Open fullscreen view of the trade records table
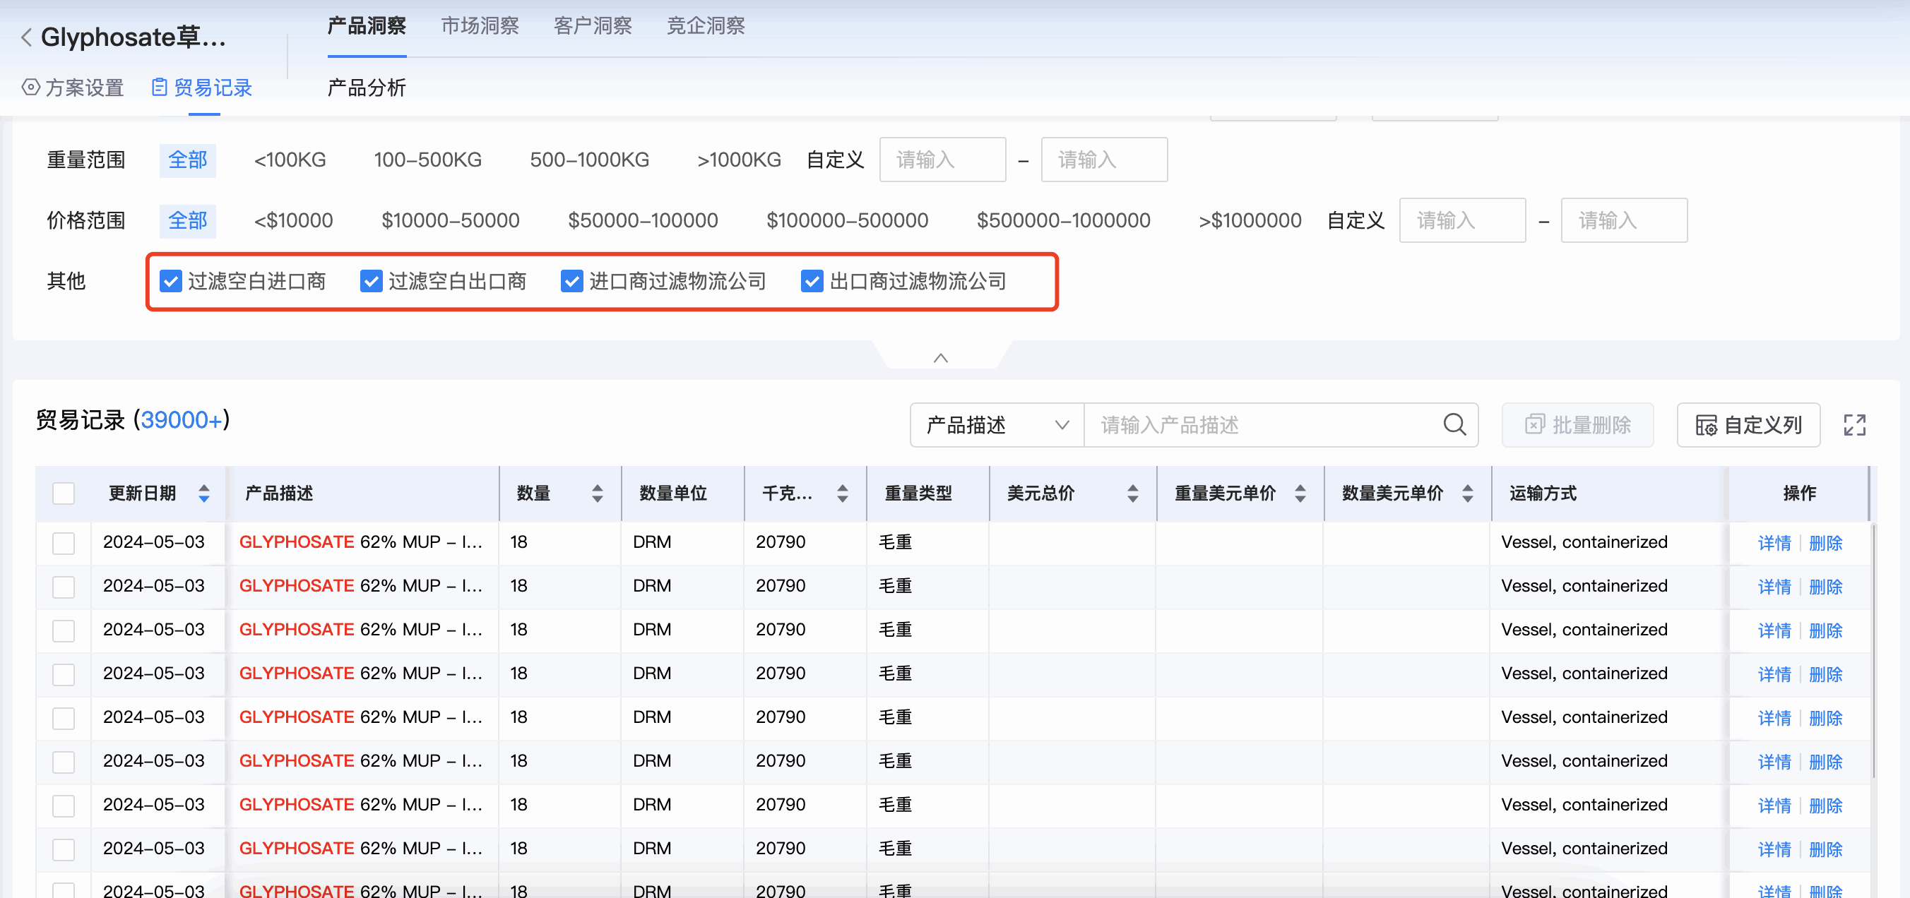 pos(1854,424)
